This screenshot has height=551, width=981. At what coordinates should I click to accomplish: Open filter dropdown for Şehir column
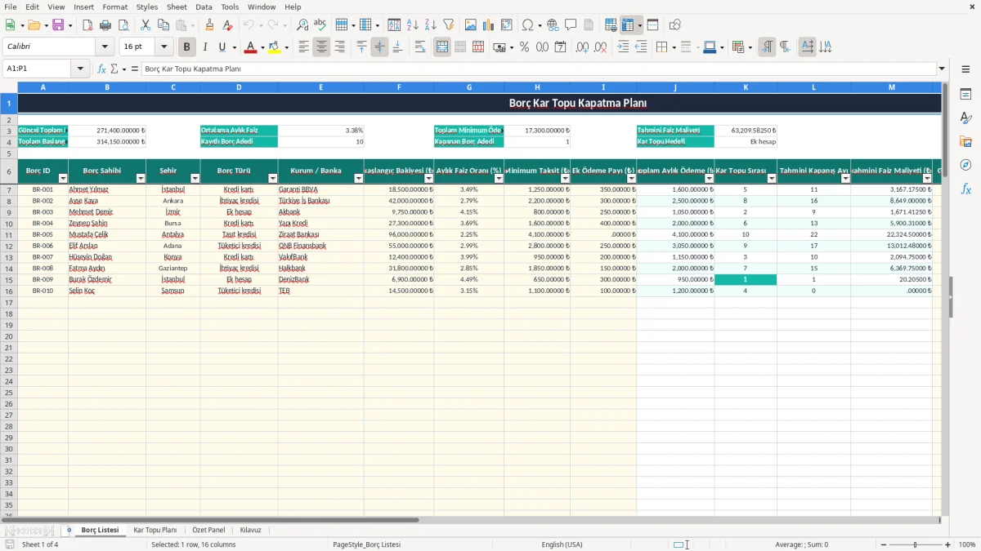[195, 178]
